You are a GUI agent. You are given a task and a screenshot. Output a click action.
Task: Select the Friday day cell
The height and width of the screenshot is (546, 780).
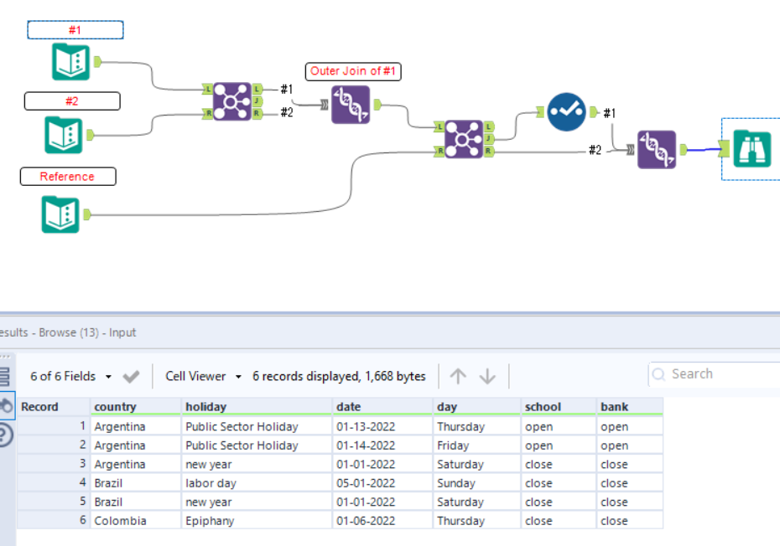click(477, 446)
